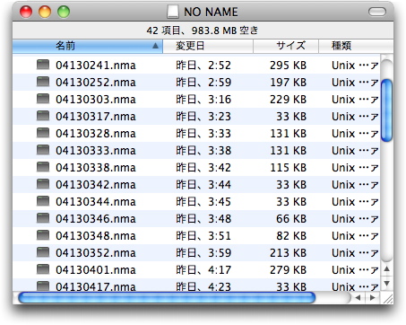Click the file icon for 04130352.nma
Viewport: 406px width, 325px height.
43,252
